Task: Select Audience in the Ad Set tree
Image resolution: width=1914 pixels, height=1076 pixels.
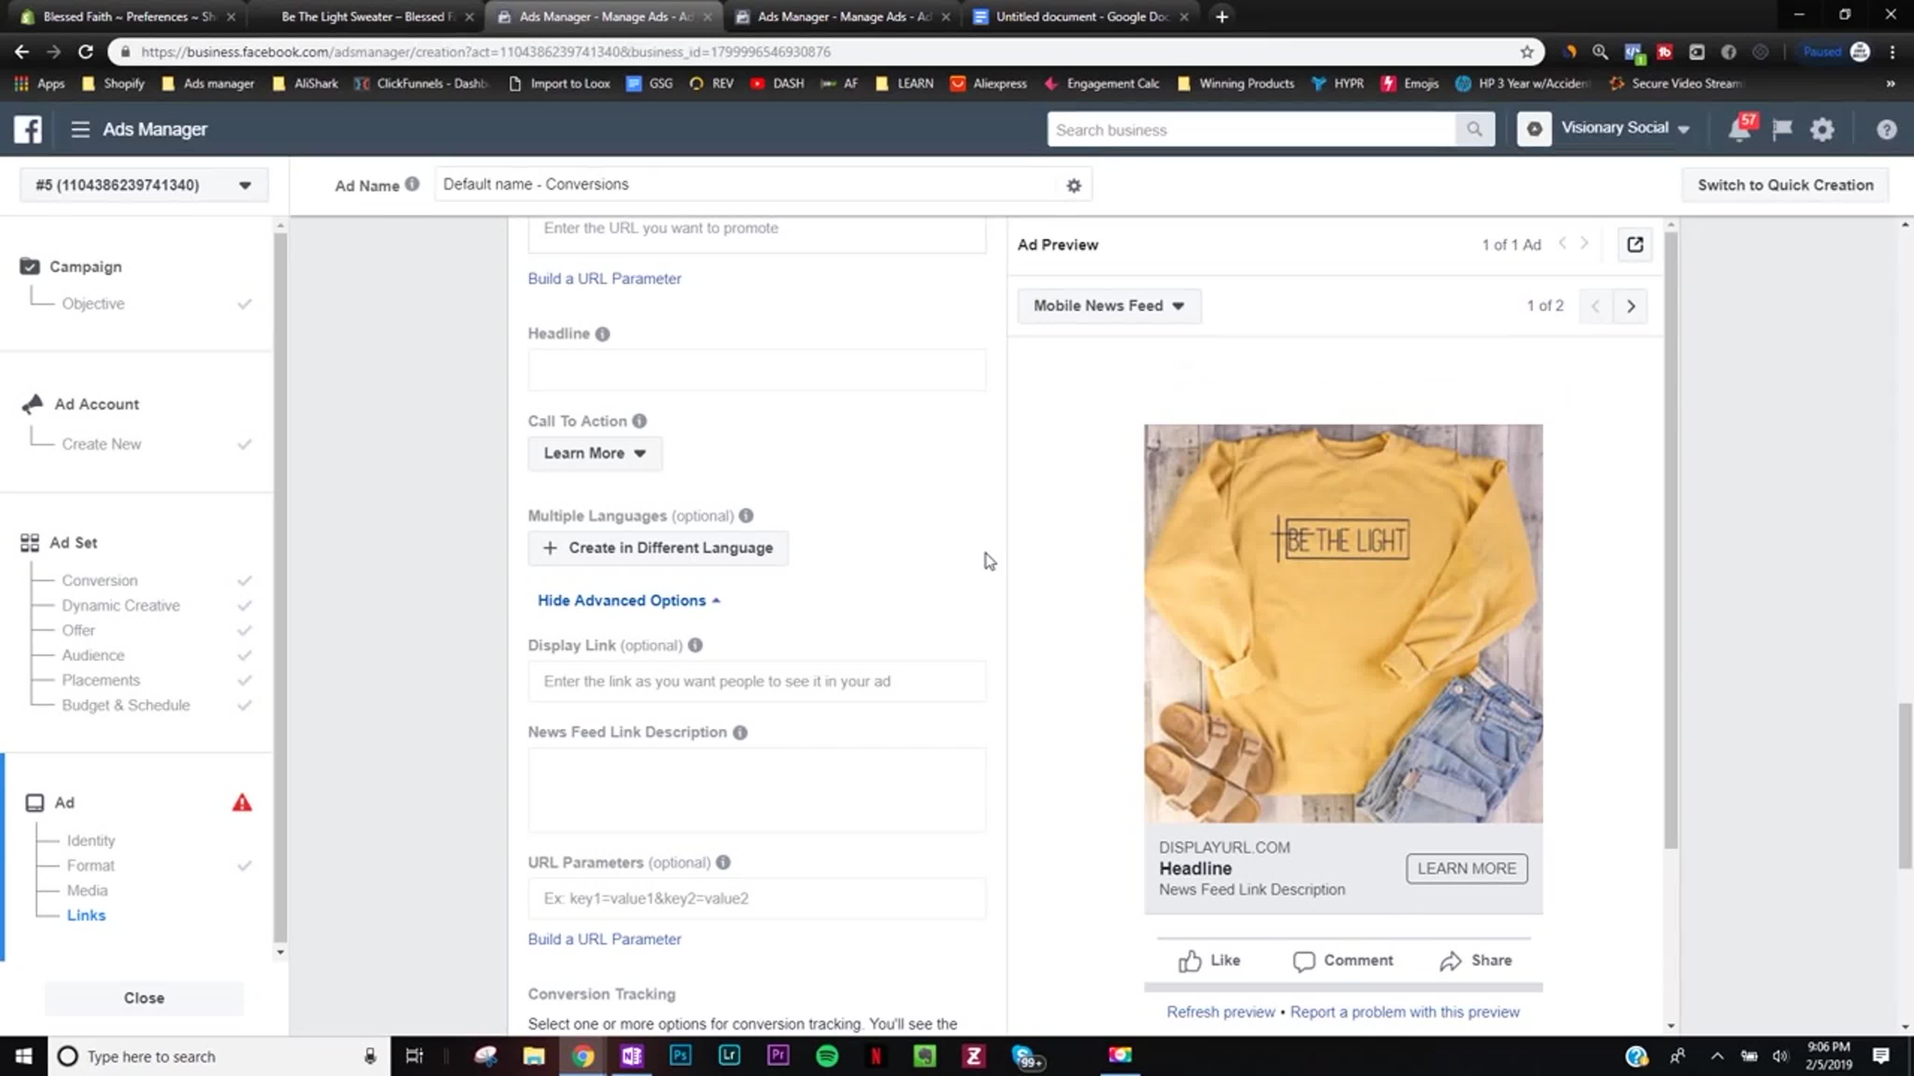Action: (x=93, y=655)
